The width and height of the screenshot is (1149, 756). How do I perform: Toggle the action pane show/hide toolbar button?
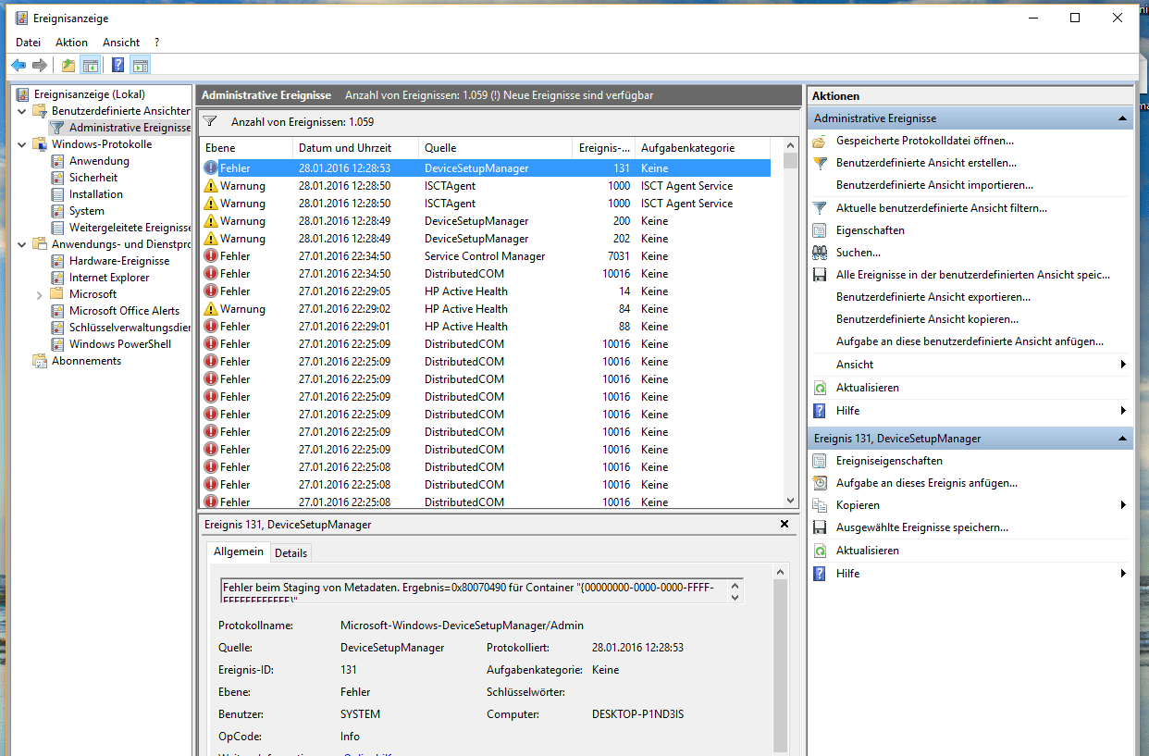[140, 65]
